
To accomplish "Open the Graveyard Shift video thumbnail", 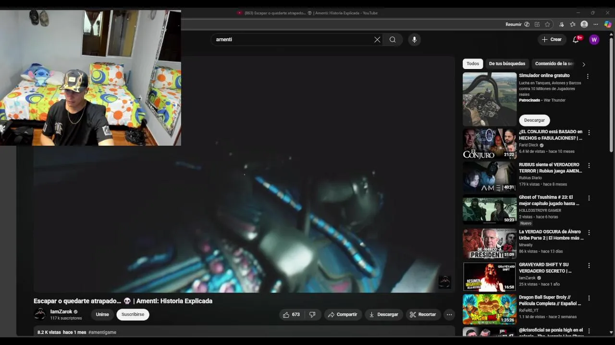I will pos(490,277).
